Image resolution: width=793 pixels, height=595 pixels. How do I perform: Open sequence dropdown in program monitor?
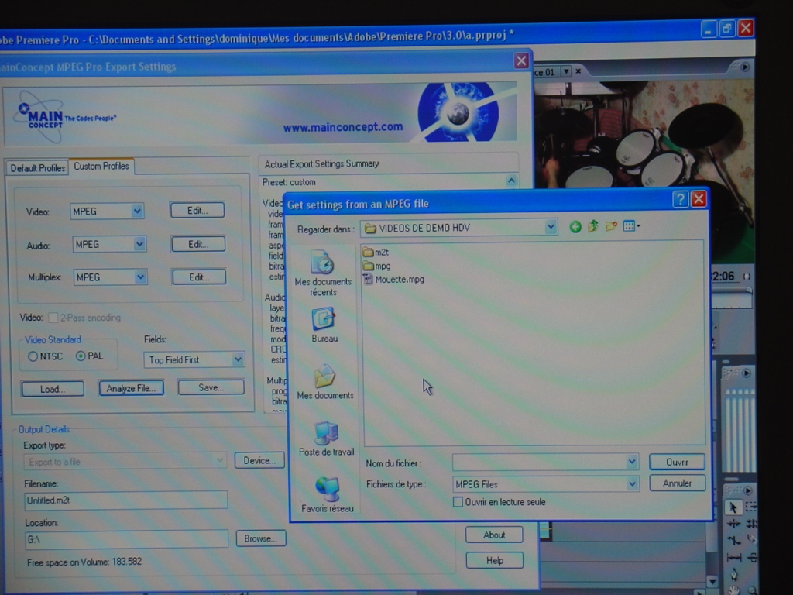[x=566, y=71]
